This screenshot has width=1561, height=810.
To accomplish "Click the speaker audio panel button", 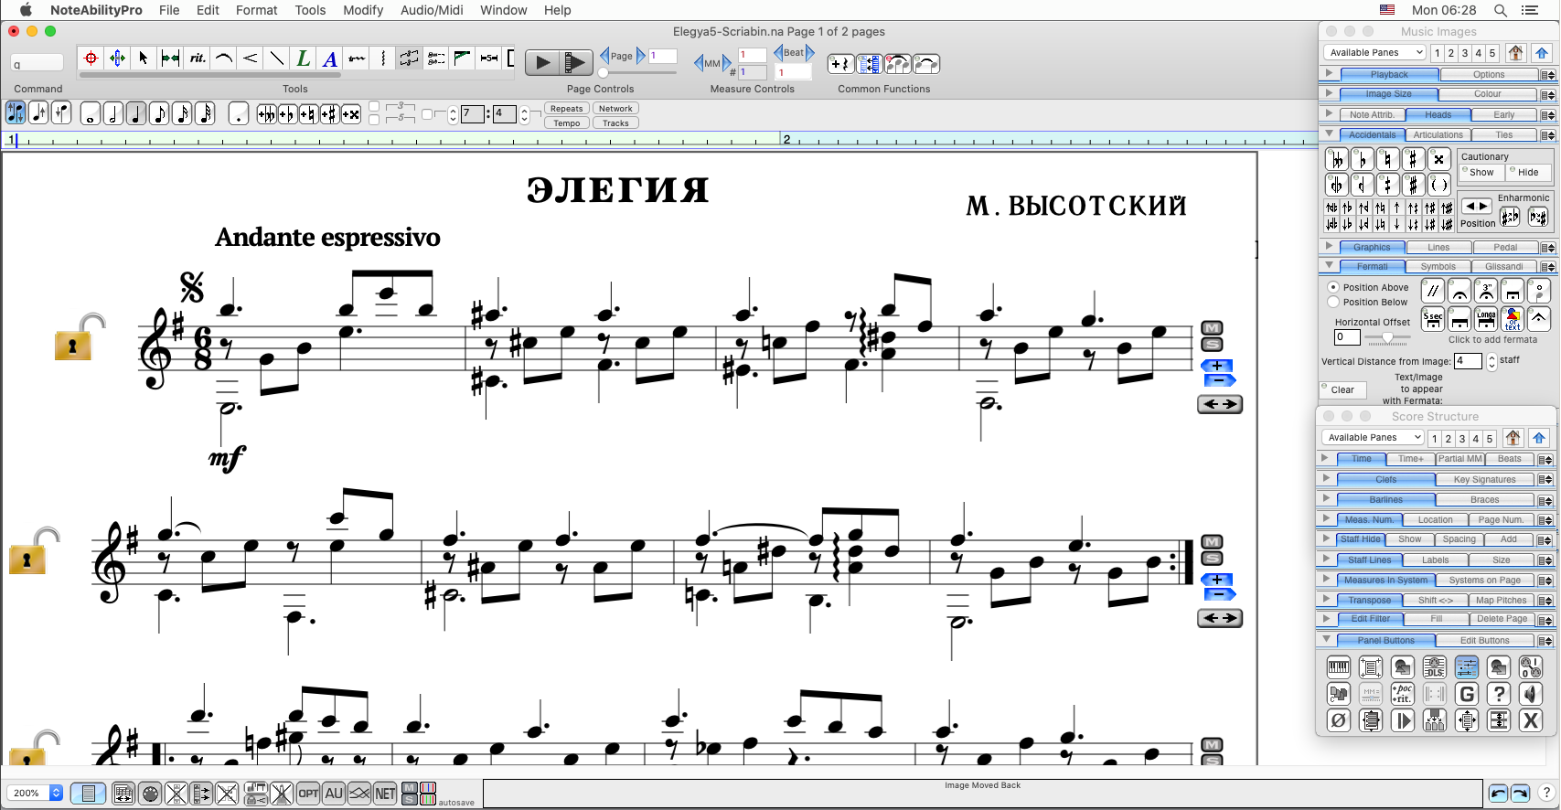I will 1531,694.
